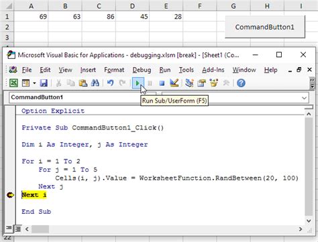Open the Insert menu
Viewport: 318px width, 242px height.
[x=88, y=70]
